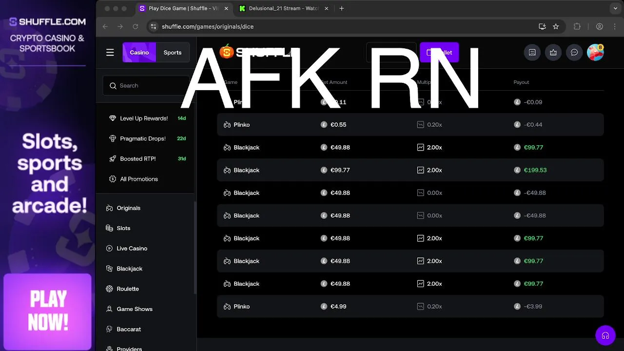Open the bets list icon in header
The height and width of the screenshot is (351, 624).
tap(532, 53)
